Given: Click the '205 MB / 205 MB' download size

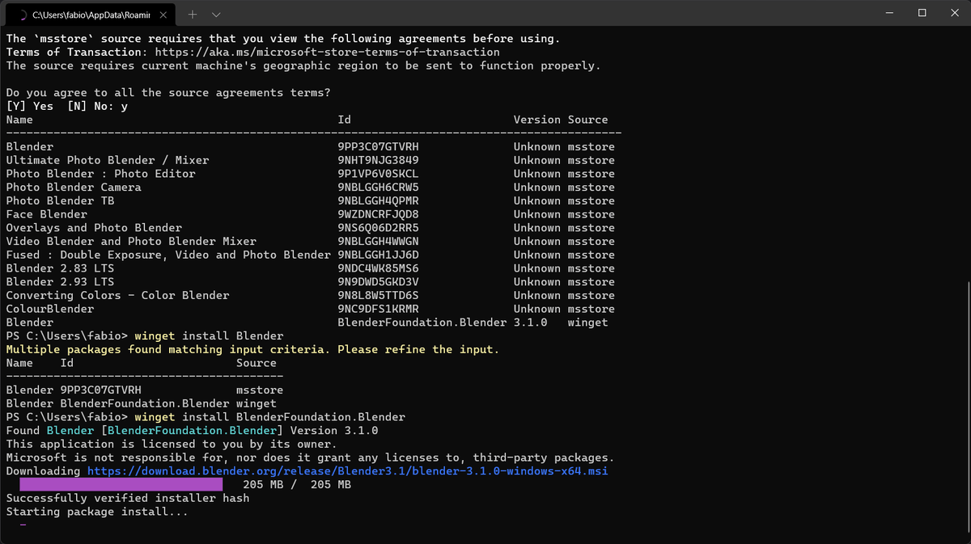Looking at the screenshot, I should pyautogui.click(x=297, y=485).
